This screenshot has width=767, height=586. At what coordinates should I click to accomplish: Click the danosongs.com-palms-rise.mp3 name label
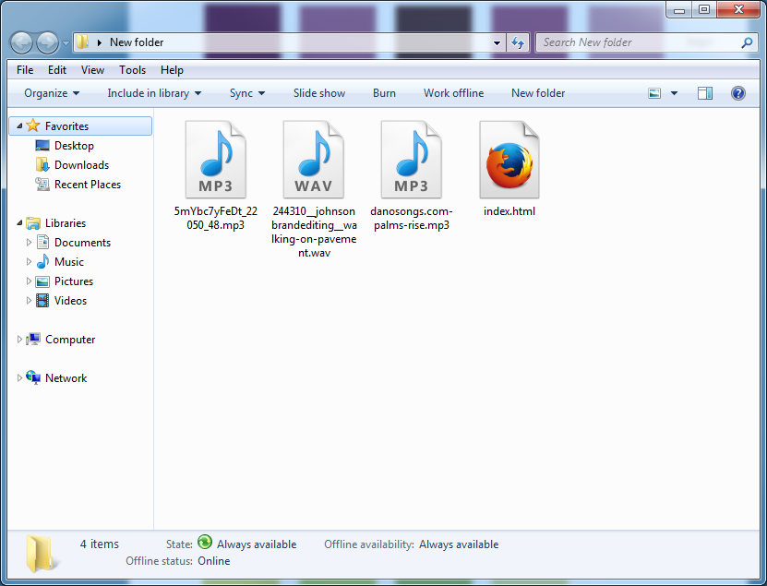click(412, 218)
